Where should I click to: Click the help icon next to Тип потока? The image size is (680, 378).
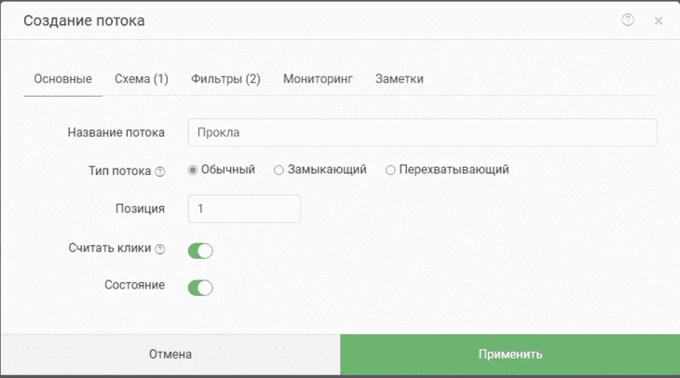tap(160, 171)
